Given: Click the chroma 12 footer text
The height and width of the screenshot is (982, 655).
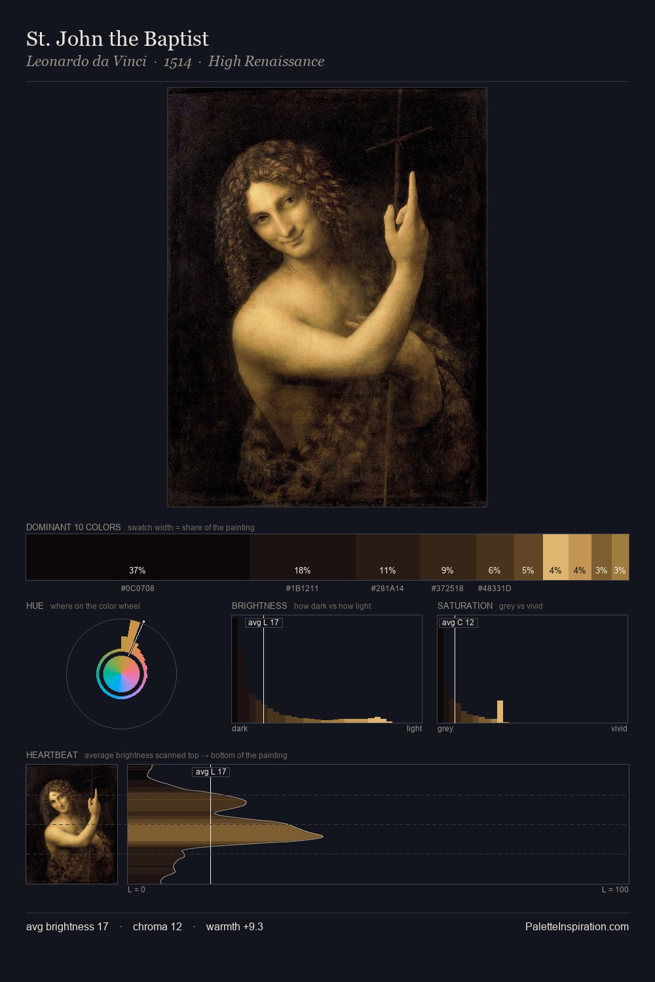Looking at the screenshot, I should coord(157,927).
